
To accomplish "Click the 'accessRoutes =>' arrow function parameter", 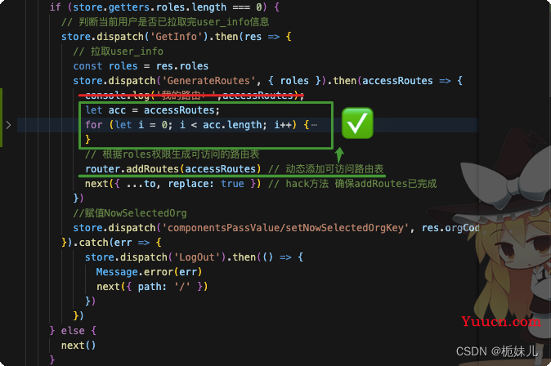I will tap(406, 81).
